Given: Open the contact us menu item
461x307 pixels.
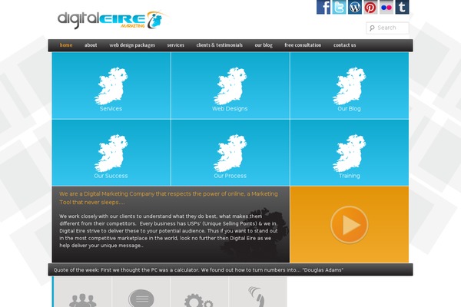Looking at the screenshot, I should (x=344, y=45).
